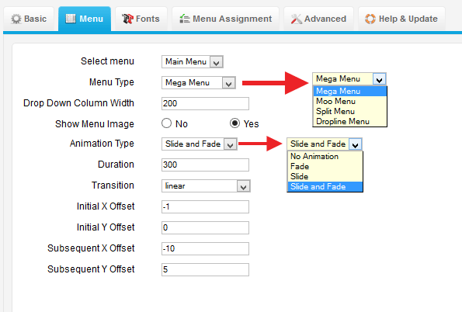462x312 pixels.
Task: Click the Subsequent Y Offset label
Action: tap(91, 269)
